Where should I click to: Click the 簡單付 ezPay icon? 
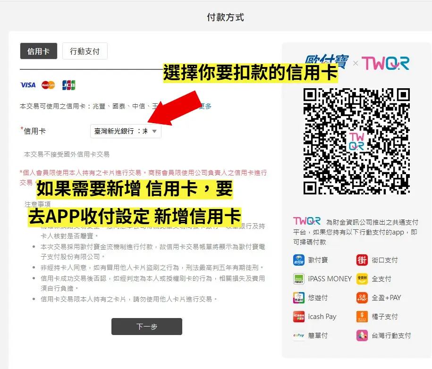point(299,335)
